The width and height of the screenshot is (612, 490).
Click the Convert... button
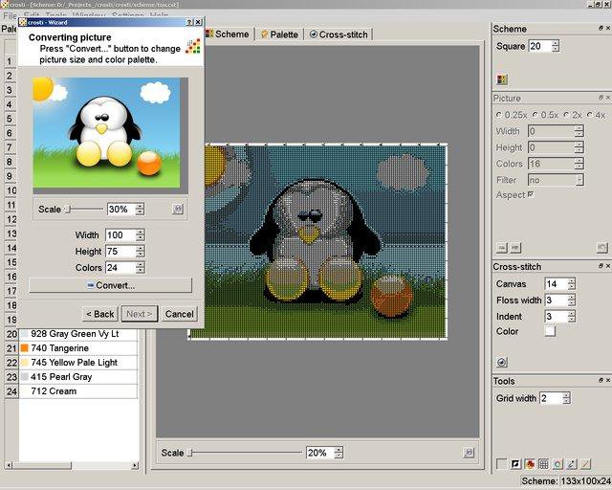coord(111,285)
